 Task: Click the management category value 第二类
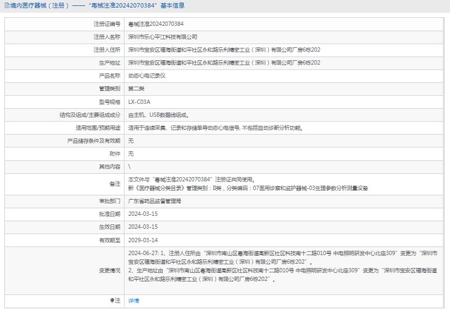click(x=136, y=89)
